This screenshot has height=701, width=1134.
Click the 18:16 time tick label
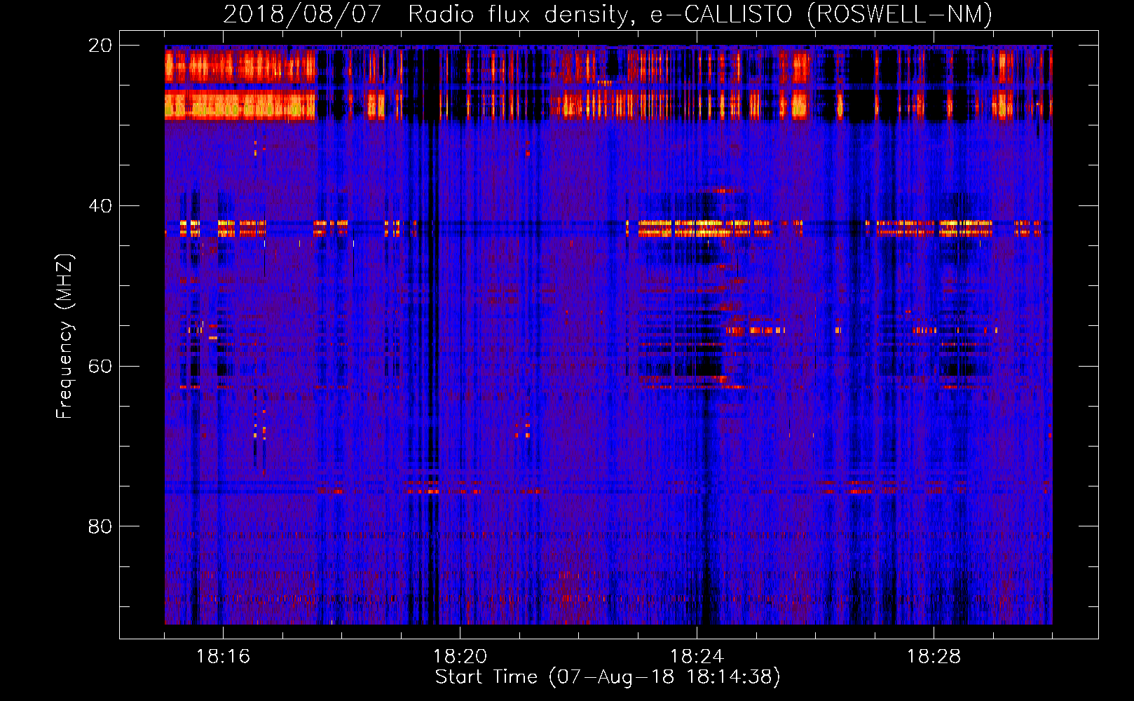tap(223, 657)
